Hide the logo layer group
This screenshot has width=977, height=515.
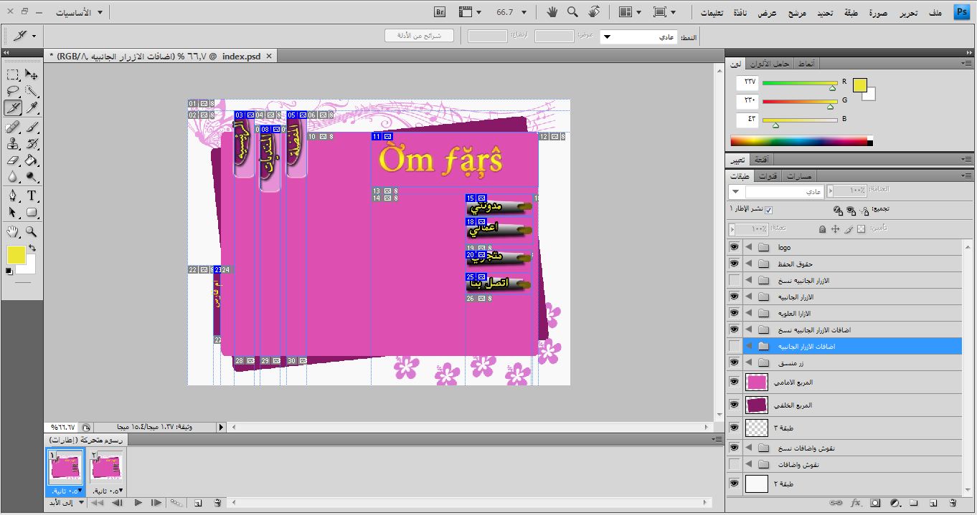pos(734,247)
